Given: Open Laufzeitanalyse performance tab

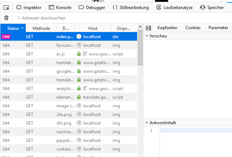Looking at the screenshot, I should tap(174, 7).
